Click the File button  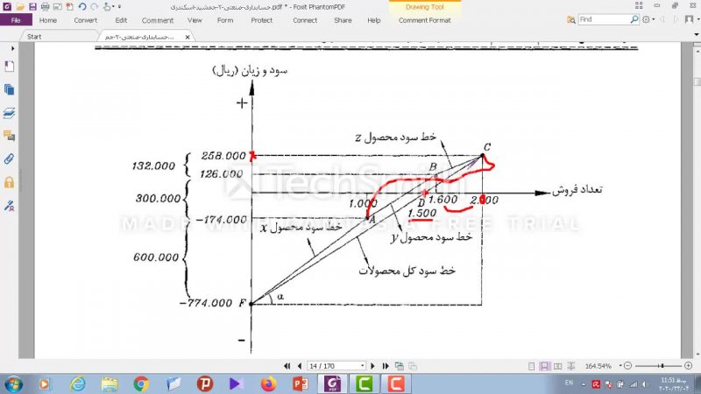coord(15,19)
